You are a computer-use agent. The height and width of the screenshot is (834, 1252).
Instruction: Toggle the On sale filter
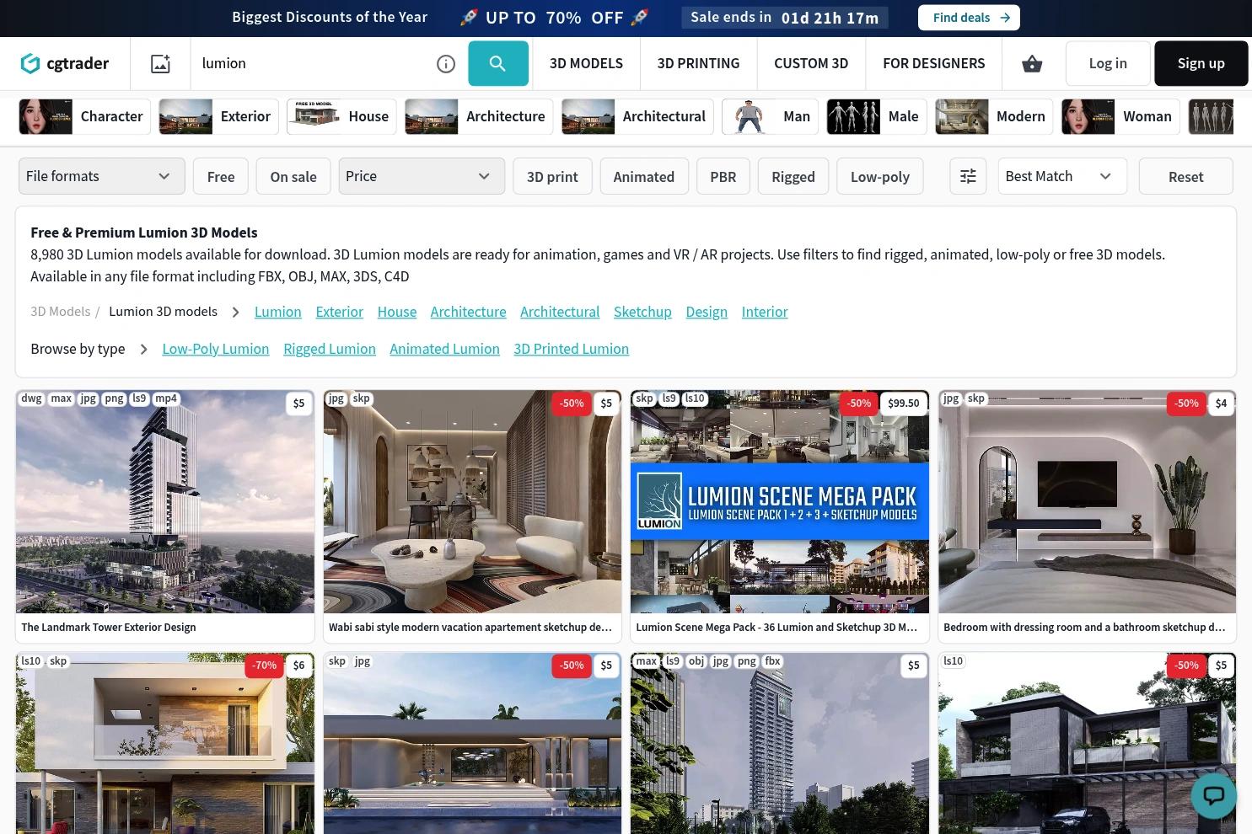[293, 176]
